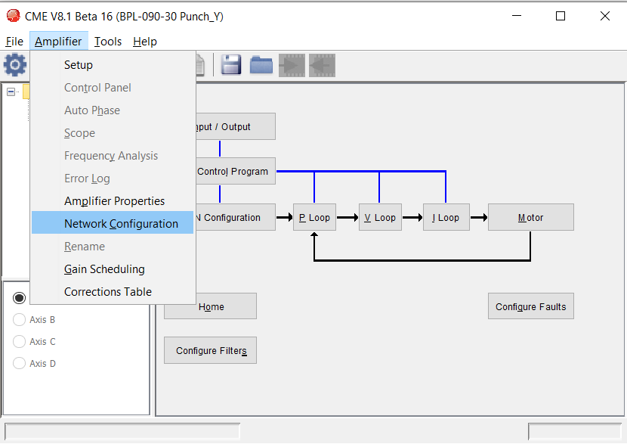Close the CME window
The width and height of the screenshot is (627, 444).
[x=605, y=16]
